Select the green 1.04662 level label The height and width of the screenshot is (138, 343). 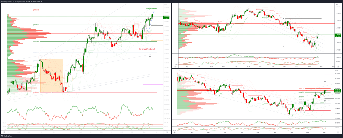point(37,25)
